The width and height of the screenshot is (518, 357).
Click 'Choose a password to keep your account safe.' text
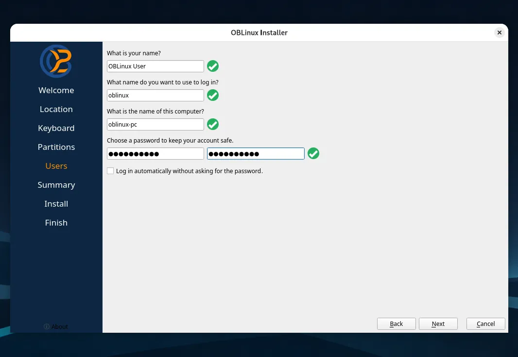click(170, 141)
